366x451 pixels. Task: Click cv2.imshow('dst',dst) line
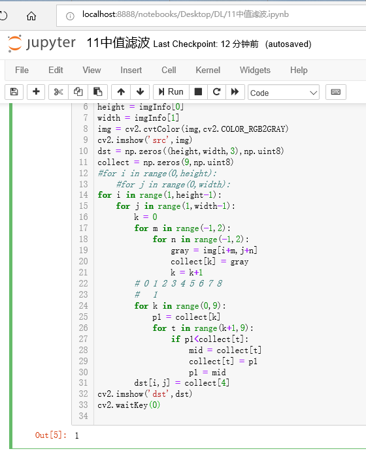point(145,394)
